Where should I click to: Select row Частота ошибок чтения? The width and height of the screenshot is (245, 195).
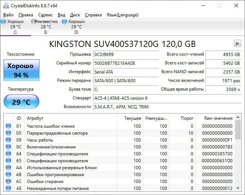119,126
